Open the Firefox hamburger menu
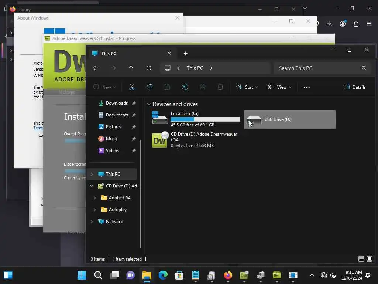 tap(369, 24)
